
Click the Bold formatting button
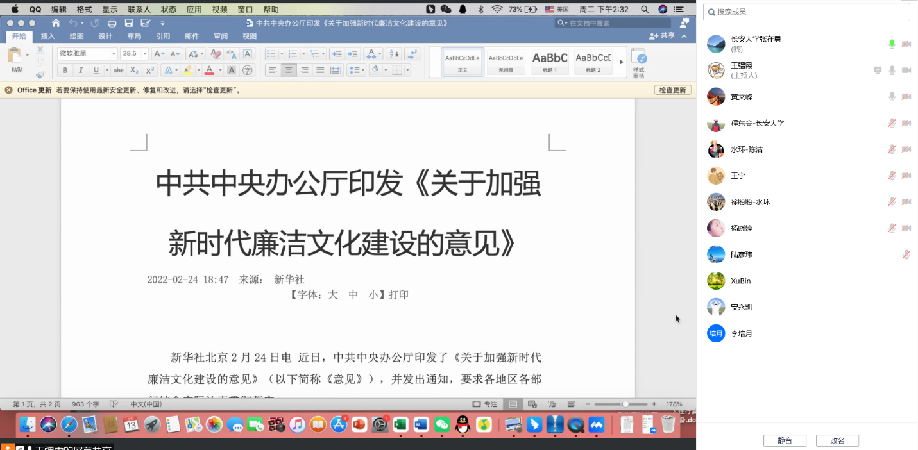[65, 71]
